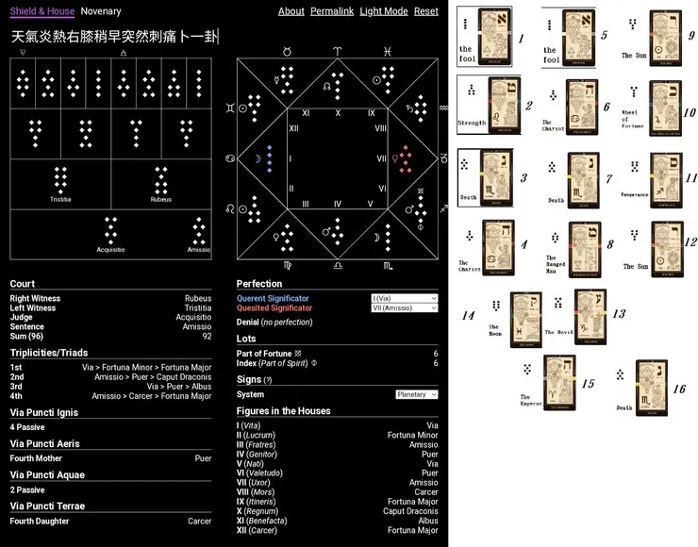The width and height of the screenshot is (698, 547).
Task: Select tarot card 11 Temperance
Action: point(666,180)
